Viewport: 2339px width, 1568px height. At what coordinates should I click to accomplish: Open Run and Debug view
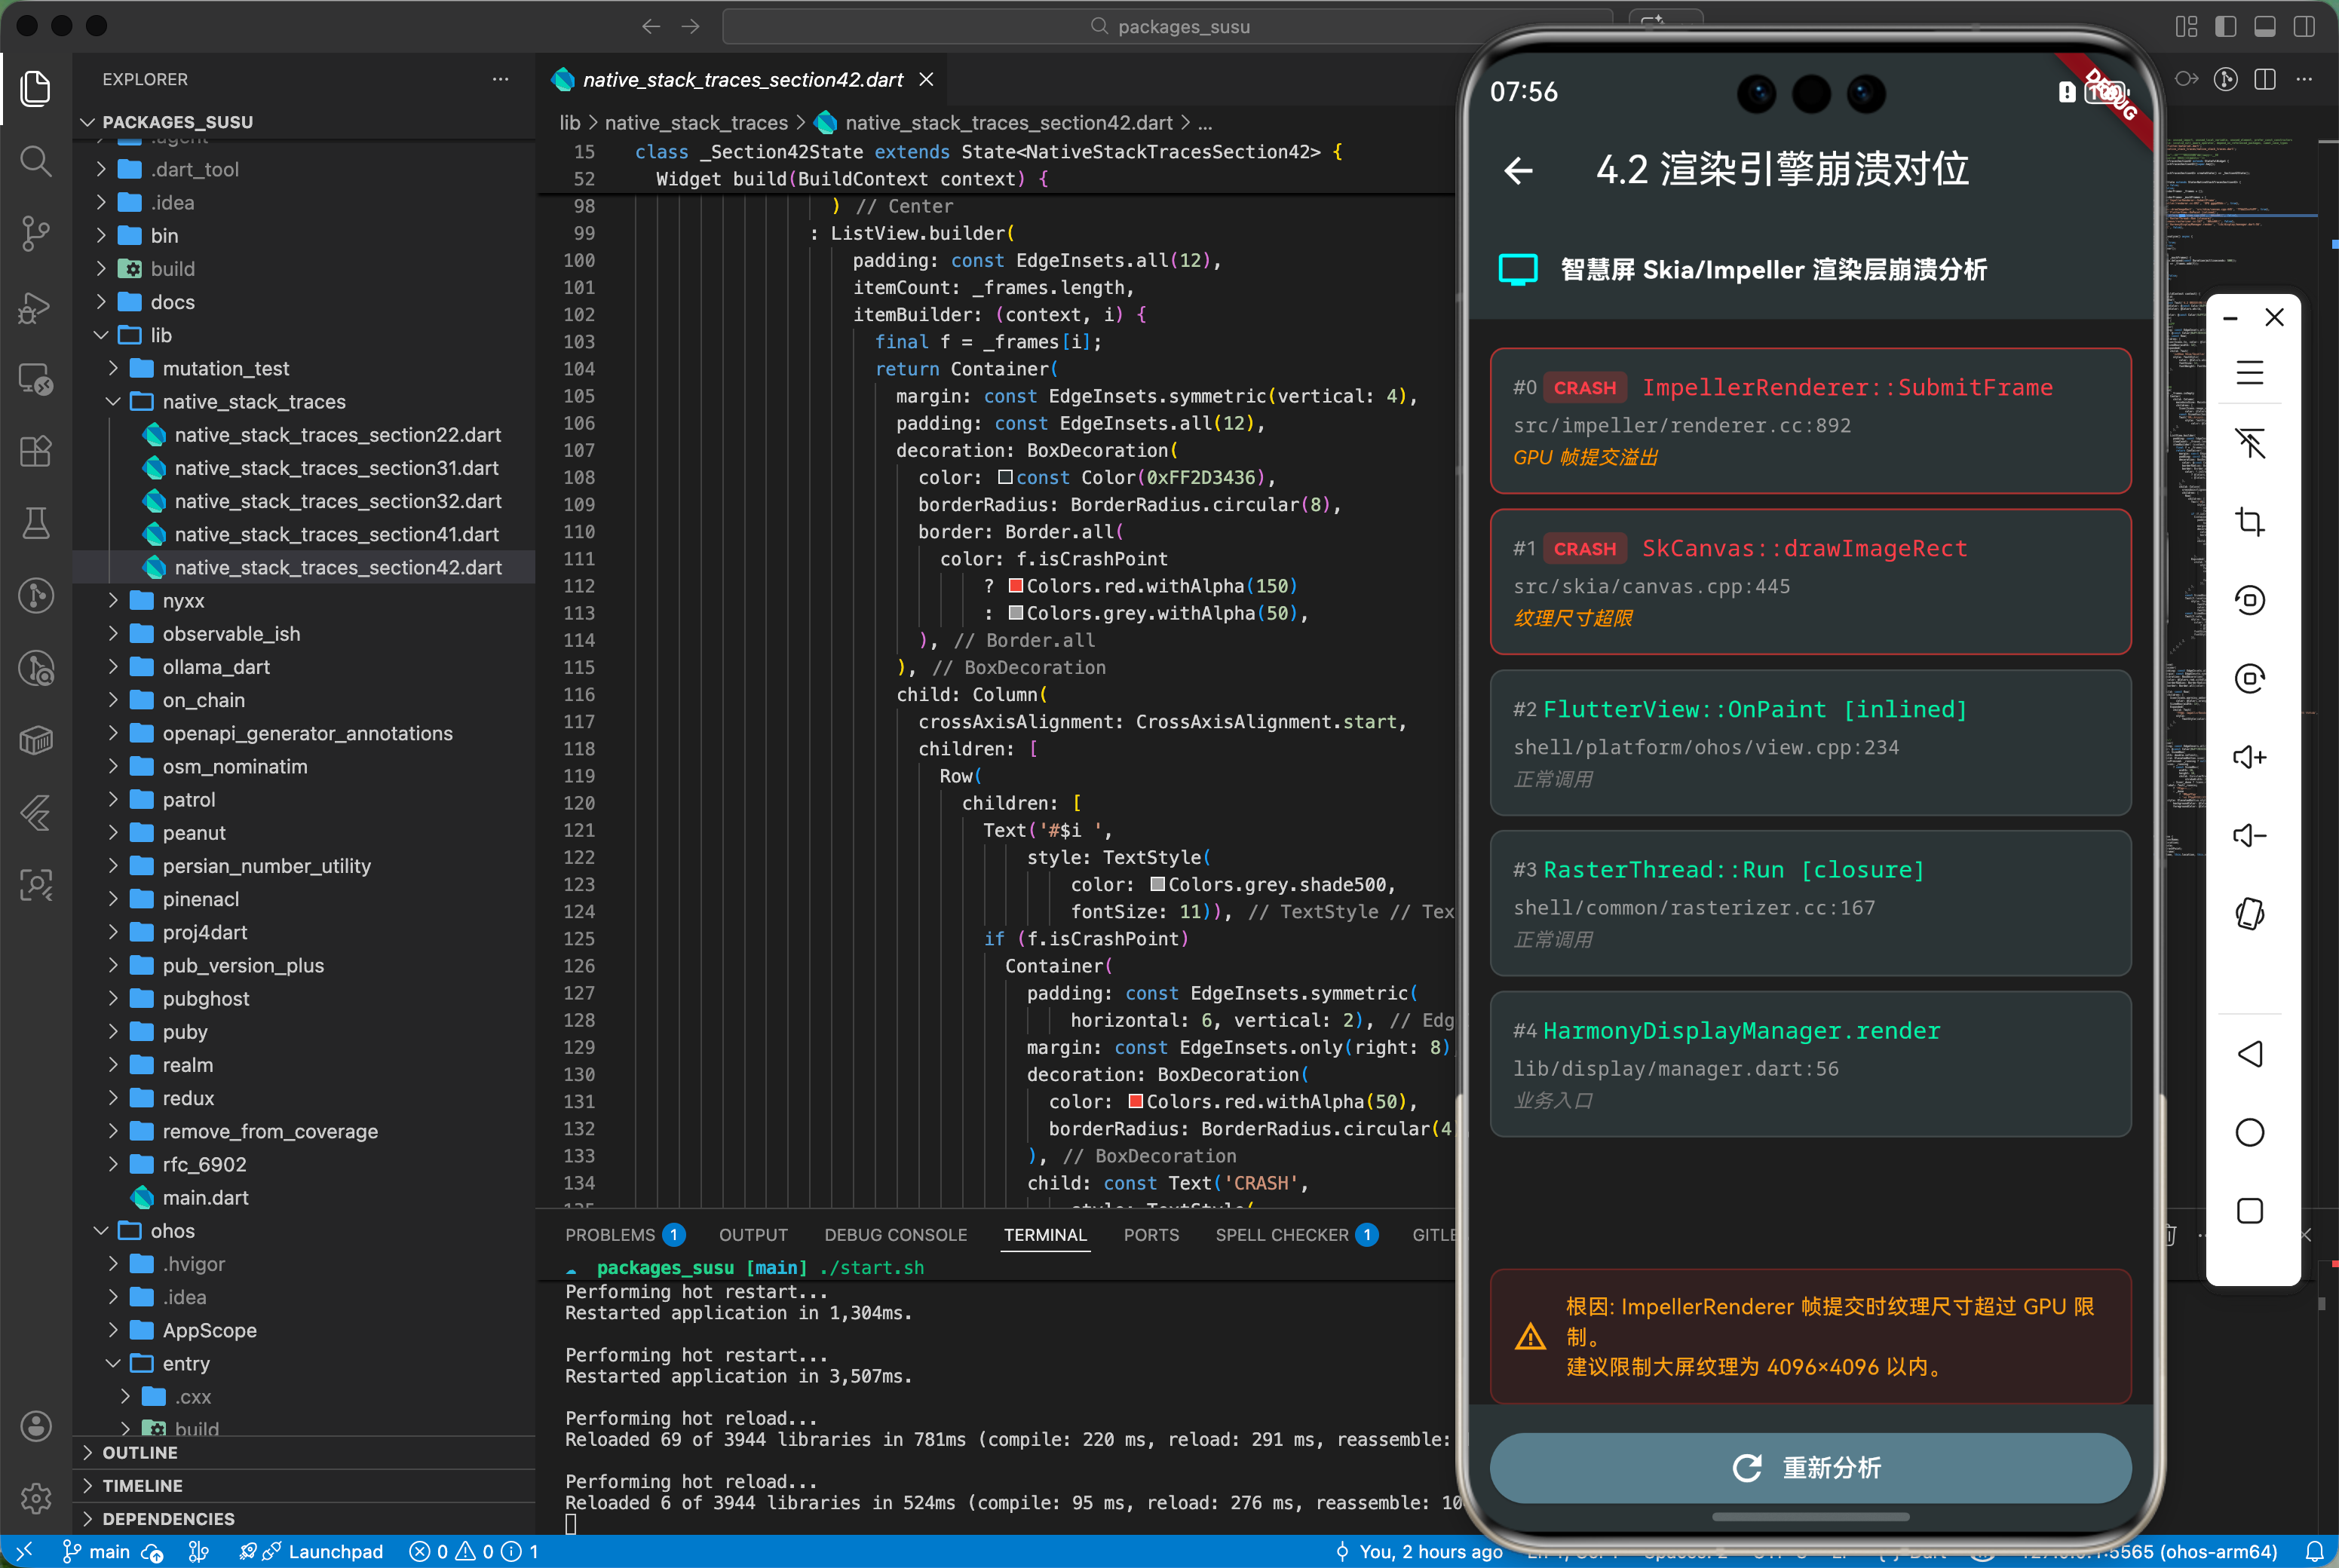[36, 307]
